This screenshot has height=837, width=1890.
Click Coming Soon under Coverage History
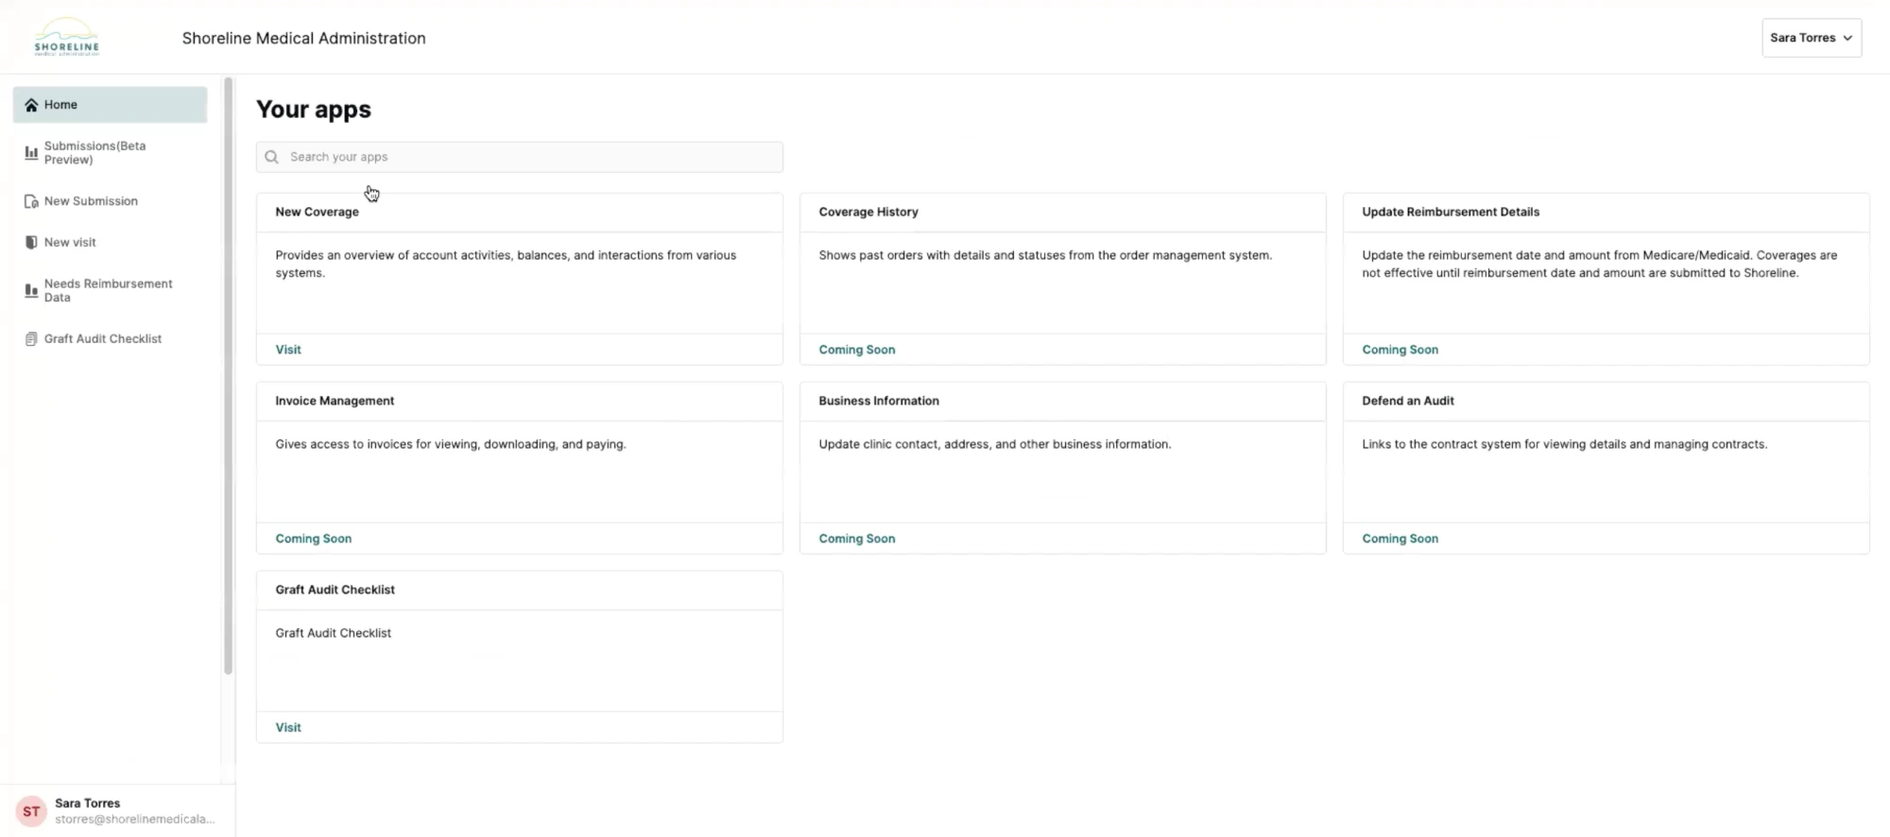coord(856,350)
